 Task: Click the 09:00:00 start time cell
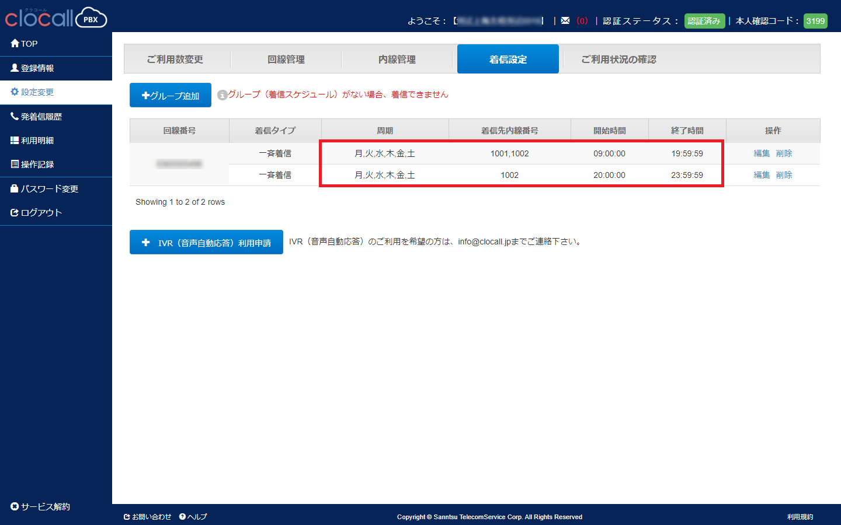coord(610,153)
